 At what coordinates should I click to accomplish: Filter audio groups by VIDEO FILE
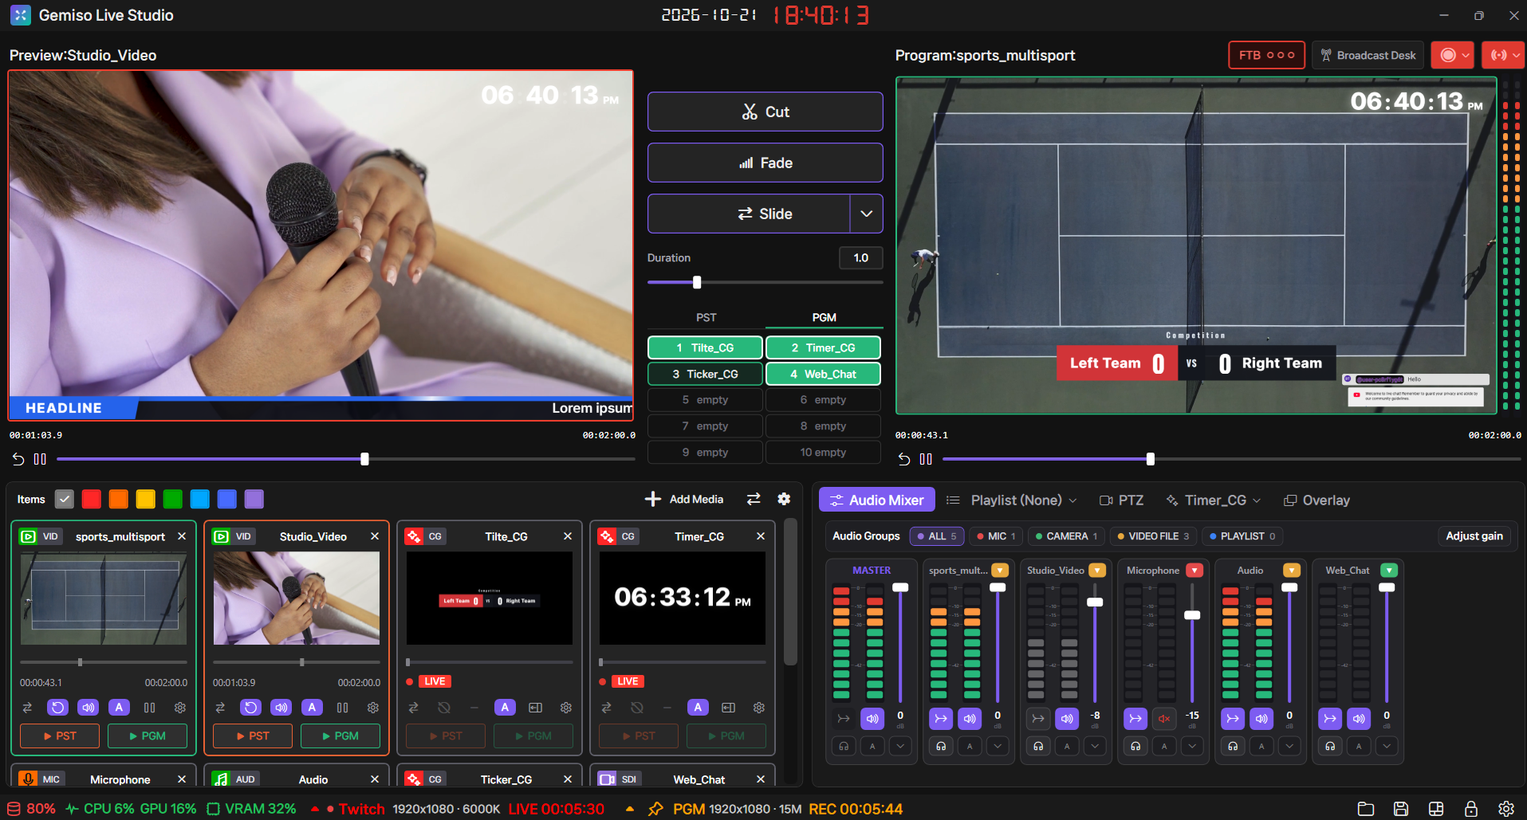click(x=1153, y=536)
